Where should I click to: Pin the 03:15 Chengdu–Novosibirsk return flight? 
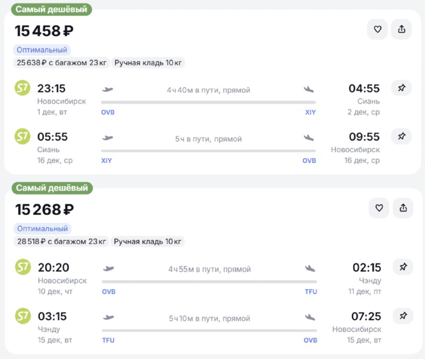click(403, 315)
